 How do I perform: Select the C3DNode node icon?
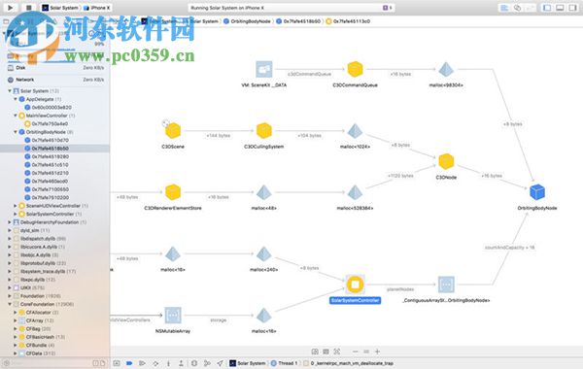point(446,161)
